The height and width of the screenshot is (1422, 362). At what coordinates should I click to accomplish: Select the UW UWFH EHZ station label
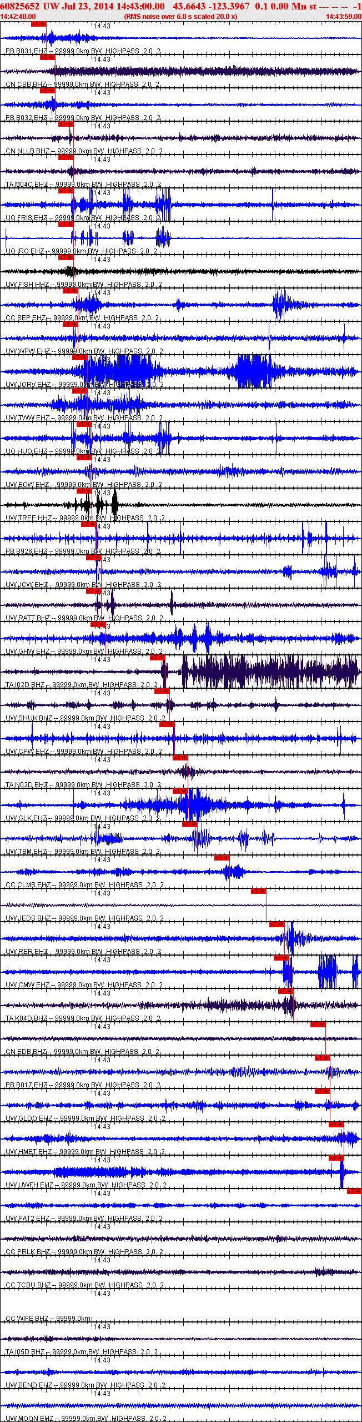point(86,1185)
